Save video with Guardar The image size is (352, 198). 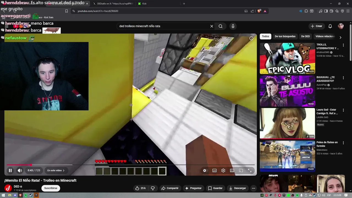click(215, 188)
